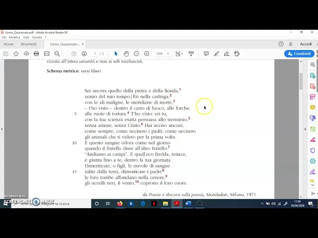Add a comment with the speech bubble icon

[x=206, y=54]
